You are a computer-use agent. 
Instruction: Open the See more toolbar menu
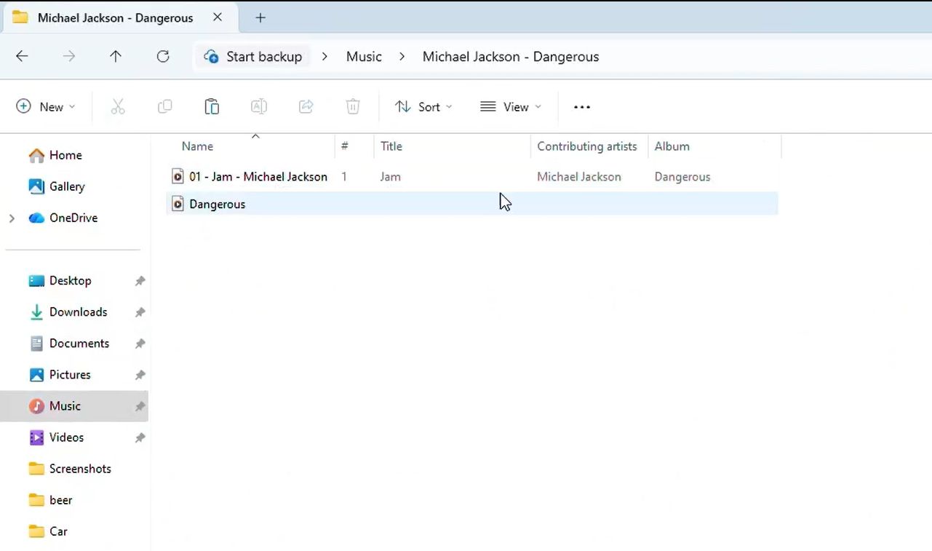(x=581, y=106)
